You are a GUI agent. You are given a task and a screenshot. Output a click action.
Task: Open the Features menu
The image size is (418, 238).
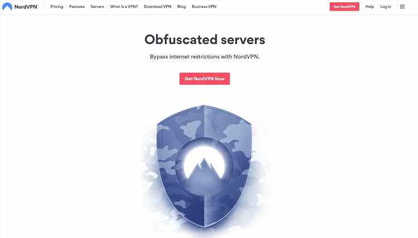pyautogui.click(x=77, y=7)
